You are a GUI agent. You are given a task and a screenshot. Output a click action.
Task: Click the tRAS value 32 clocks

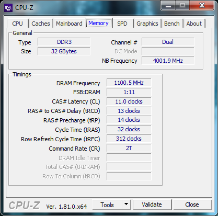coord(129,129)
